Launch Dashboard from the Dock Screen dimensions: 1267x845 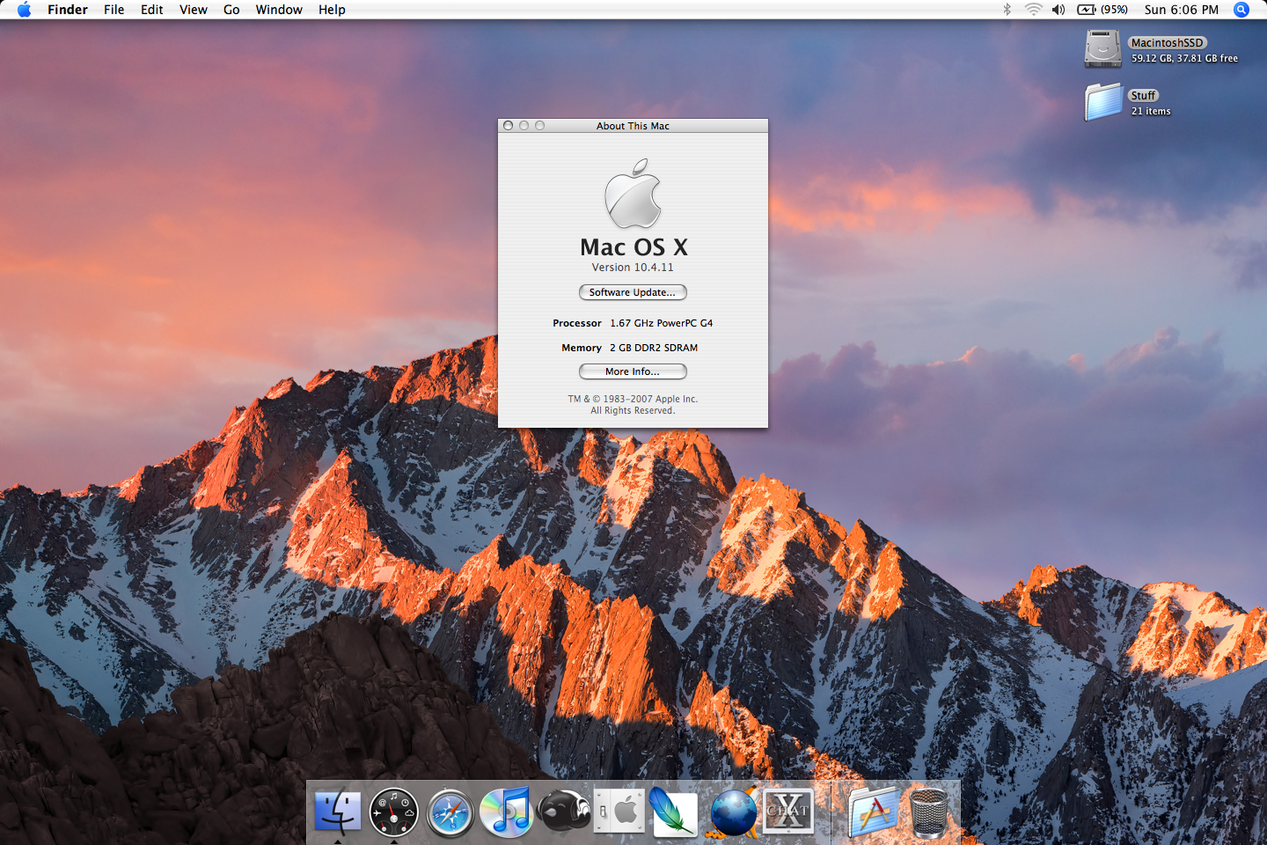[x=394, y=812]
